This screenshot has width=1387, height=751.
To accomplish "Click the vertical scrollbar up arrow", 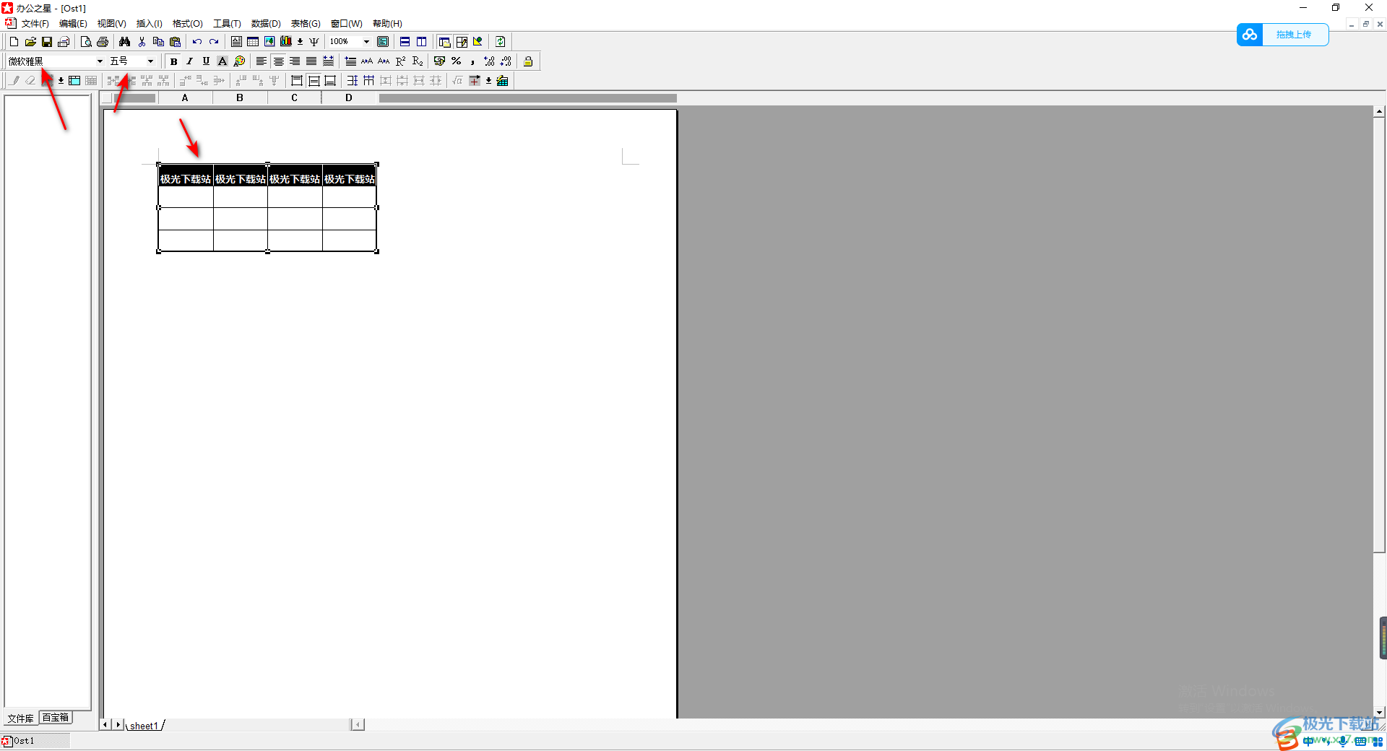I will [1380, 111].
